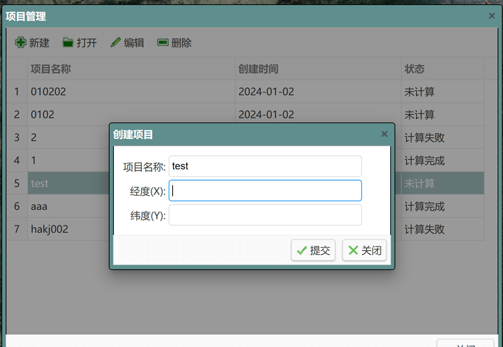Sort by 项目名称 column header
Image resolution: width=503 pixels, height=347 pixels.
point(51,69)
